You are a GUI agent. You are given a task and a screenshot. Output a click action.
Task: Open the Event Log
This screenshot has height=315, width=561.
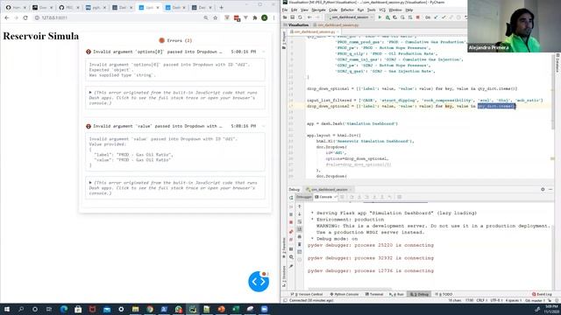[542, 294]
